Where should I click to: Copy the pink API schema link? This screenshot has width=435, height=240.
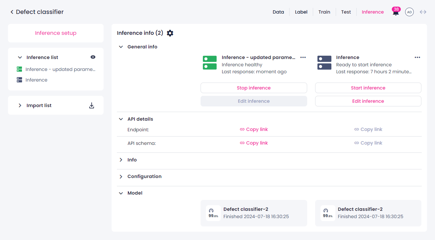[x=254, y=143]
